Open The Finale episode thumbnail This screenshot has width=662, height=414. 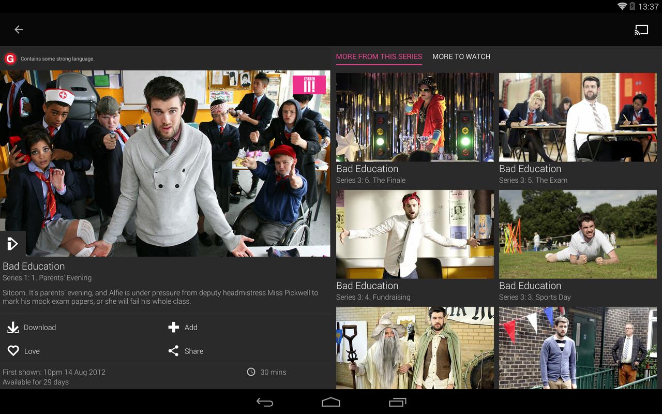(x=415, y=117)
